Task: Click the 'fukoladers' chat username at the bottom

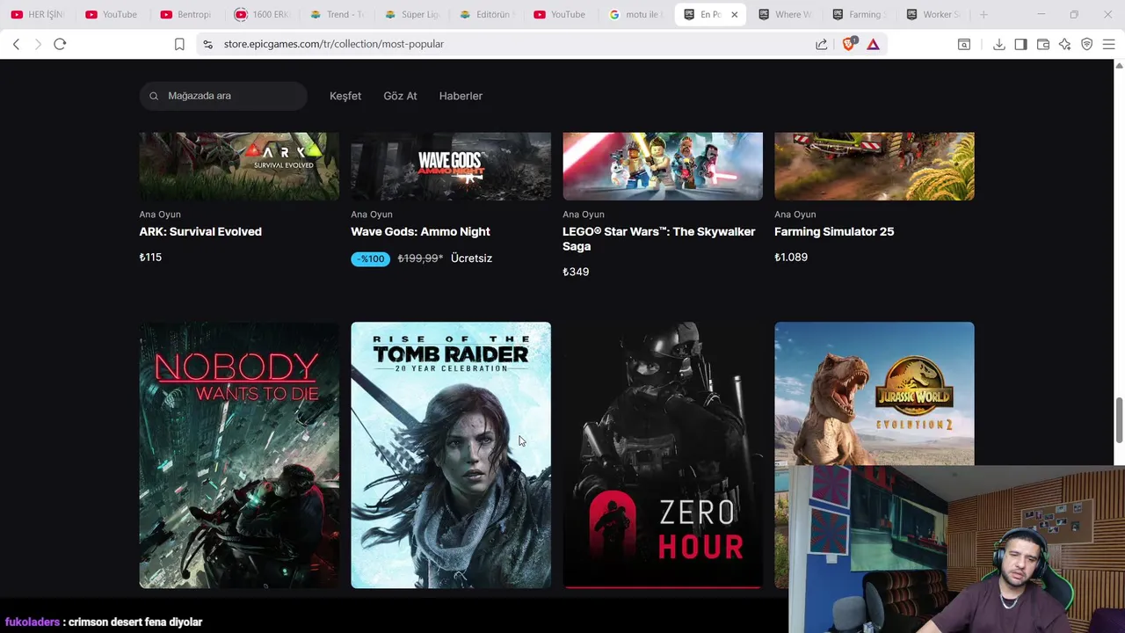Action: 33,622
